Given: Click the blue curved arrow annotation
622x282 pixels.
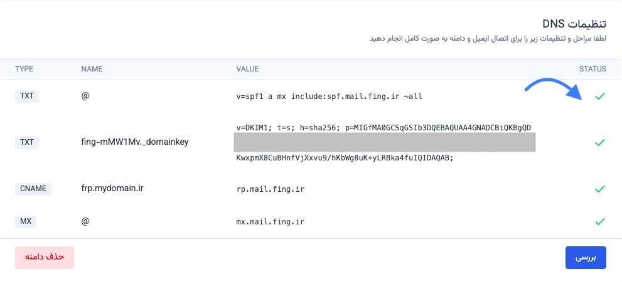Looking at the screenshot, I should (x=556, y=88).
